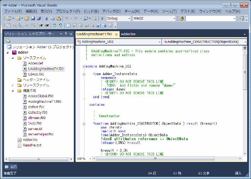Open the Debug configuration dropdown
Screen dimensions: 251x179
(129, 18)
